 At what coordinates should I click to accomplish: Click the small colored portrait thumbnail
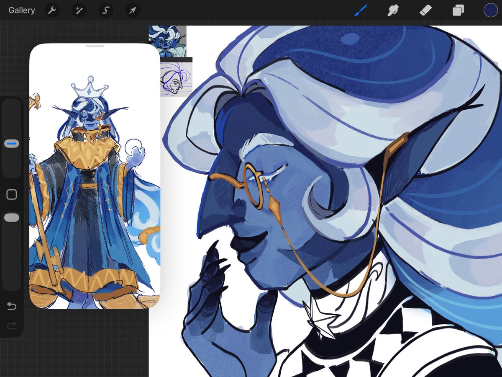click(x=168, y=41)
